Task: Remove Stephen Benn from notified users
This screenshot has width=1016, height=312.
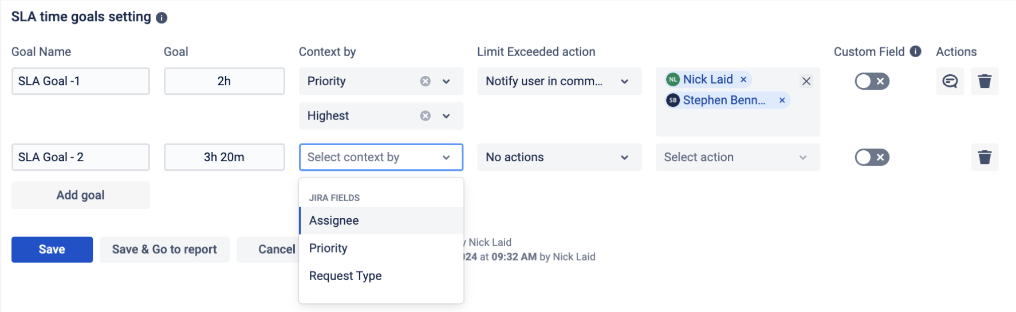Action: click(x=782, y=100)
